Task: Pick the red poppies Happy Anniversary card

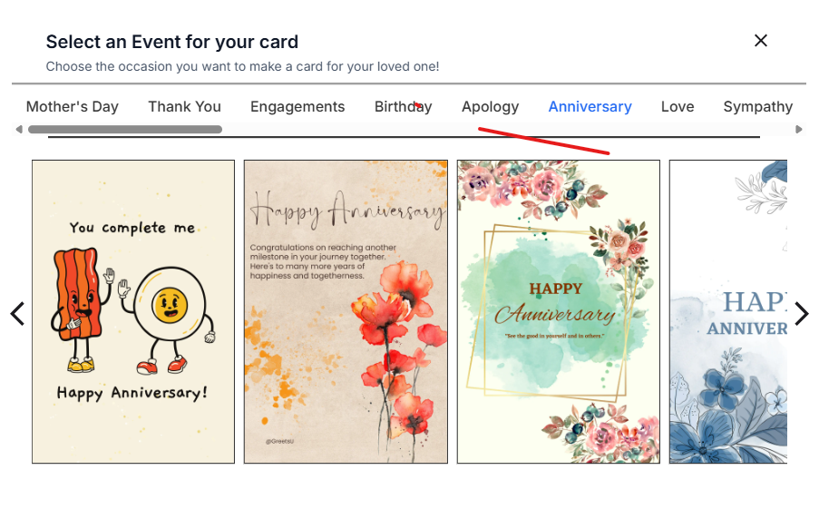Action: 346,312
